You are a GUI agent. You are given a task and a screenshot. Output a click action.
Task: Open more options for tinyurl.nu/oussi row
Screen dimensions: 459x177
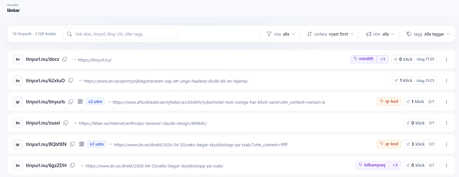point(446,123)
